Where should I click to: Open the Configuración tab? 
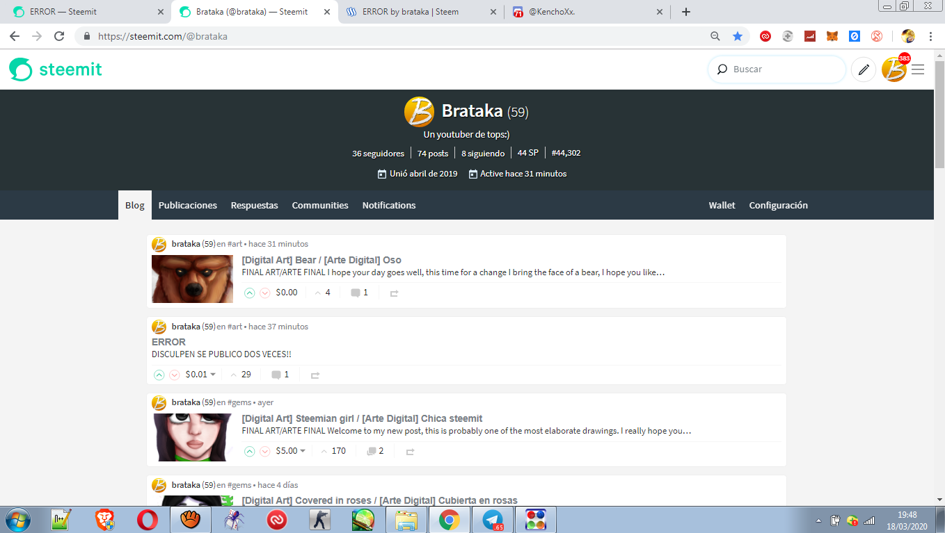779,205
